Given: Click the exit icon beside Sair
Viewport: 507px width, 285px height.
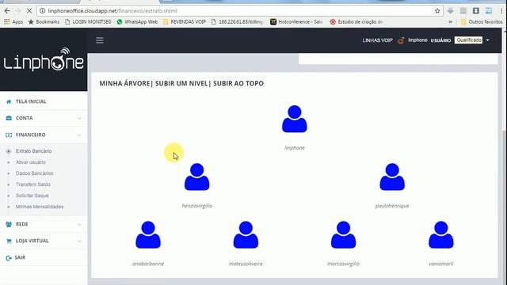Looking at the screenshot, I should point(9,258).
